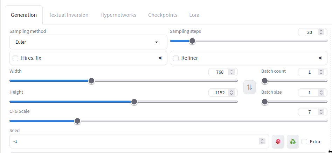
Task: Expand the Refiner section triangle
Action: [320, 58]
